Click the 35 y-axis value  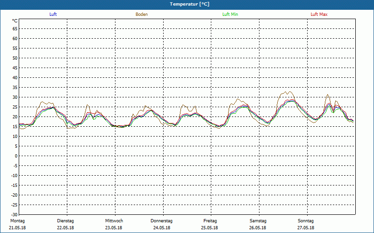(15, 88)
